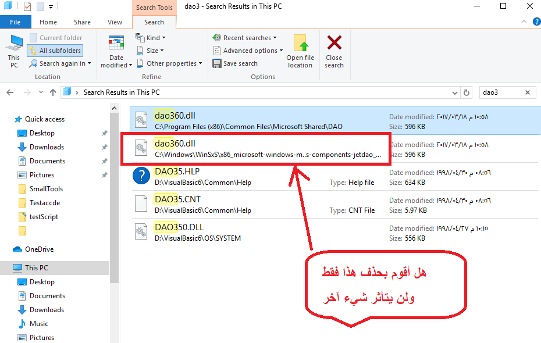Screen dimensions: 541x343
Task: Select Current folder search scope
Action: click(56, 38)
